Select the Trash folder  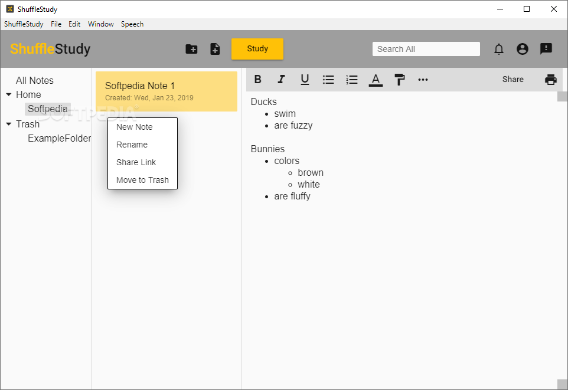click(28, 124)
